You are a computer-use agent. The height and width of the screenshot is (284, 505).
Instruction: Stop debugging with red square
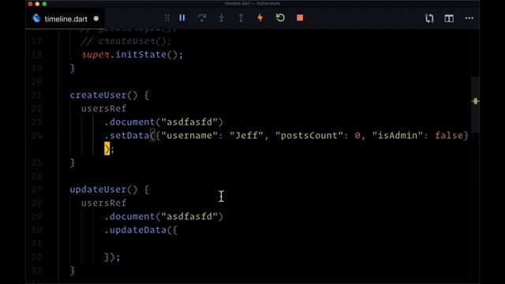click(x=300, y=18)
